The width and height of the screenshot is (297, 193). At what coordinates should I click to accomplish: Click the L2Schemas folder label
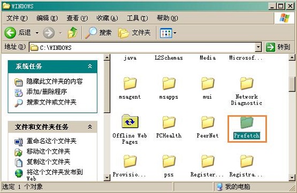click(x=169, y=58)
